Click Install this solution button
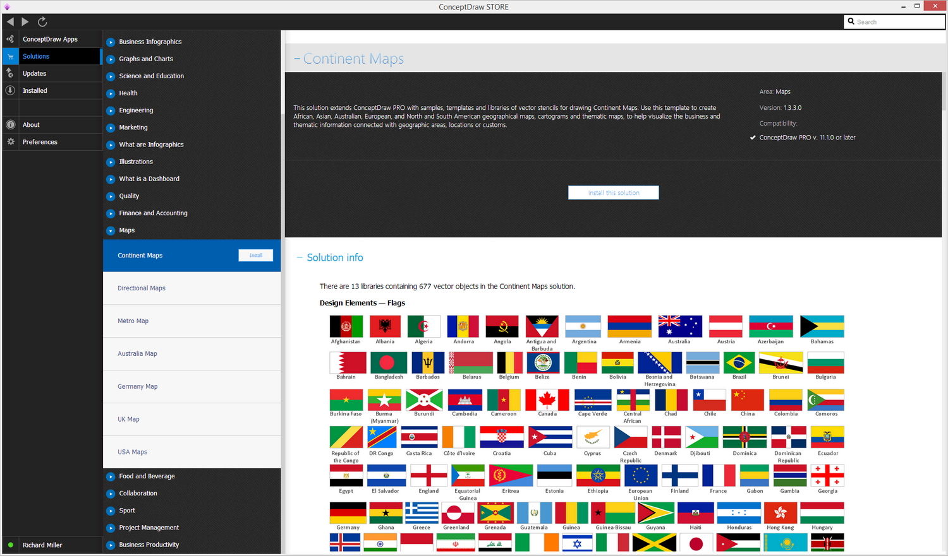 614,192
